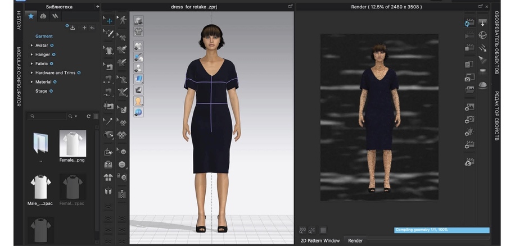The image size is (506, 246).
Task: Select the Femal...zpac grey shirt thumbnail
Action: click(x=73, y=187)
